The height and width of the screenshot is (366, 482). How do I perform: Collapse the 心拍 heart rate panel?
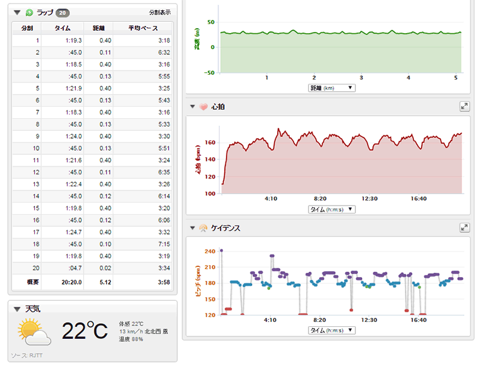click(192, 107)
